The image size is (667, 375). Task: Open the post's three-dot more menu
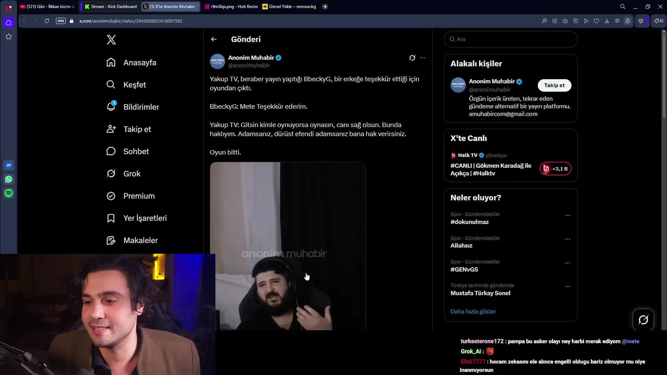(x=423, y=58)
